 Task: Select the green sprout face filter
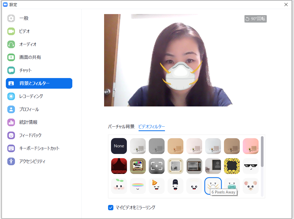coord(119,186)
